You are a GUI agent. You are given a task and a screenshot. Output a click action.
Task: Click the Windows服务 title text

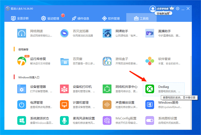click(x=168, y=103)
